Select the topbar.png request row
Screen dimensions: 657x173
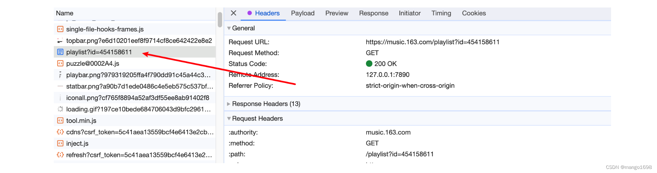tap(139, 41)
